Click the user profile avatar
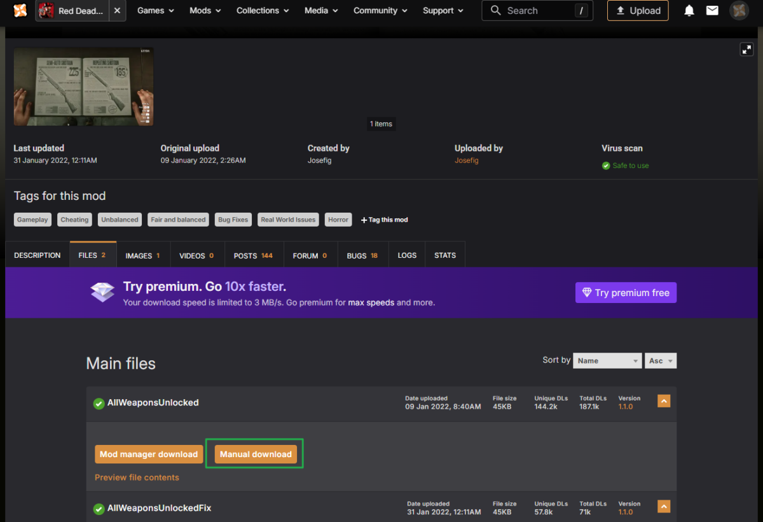 point(739,11)
